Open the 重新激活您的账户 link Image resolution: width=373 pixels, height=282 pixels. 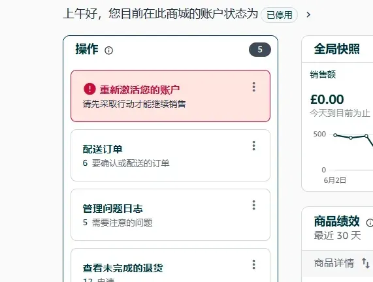[140, 89]
